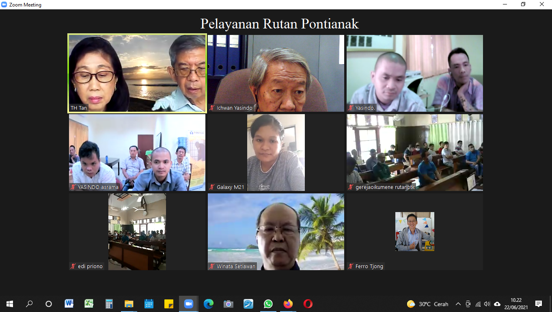Image resolution: width=552 pixels, height=312 pixels.
Task: Open Microsoft Edge from the taskbar
Action: click(x=208, y=304)
